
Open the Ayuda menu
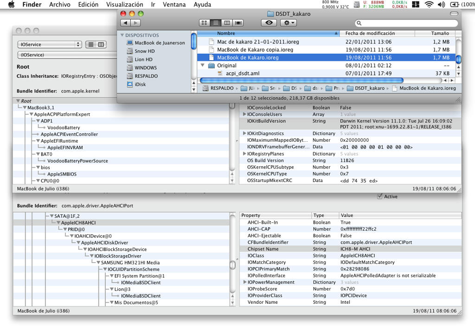[202, 5]
